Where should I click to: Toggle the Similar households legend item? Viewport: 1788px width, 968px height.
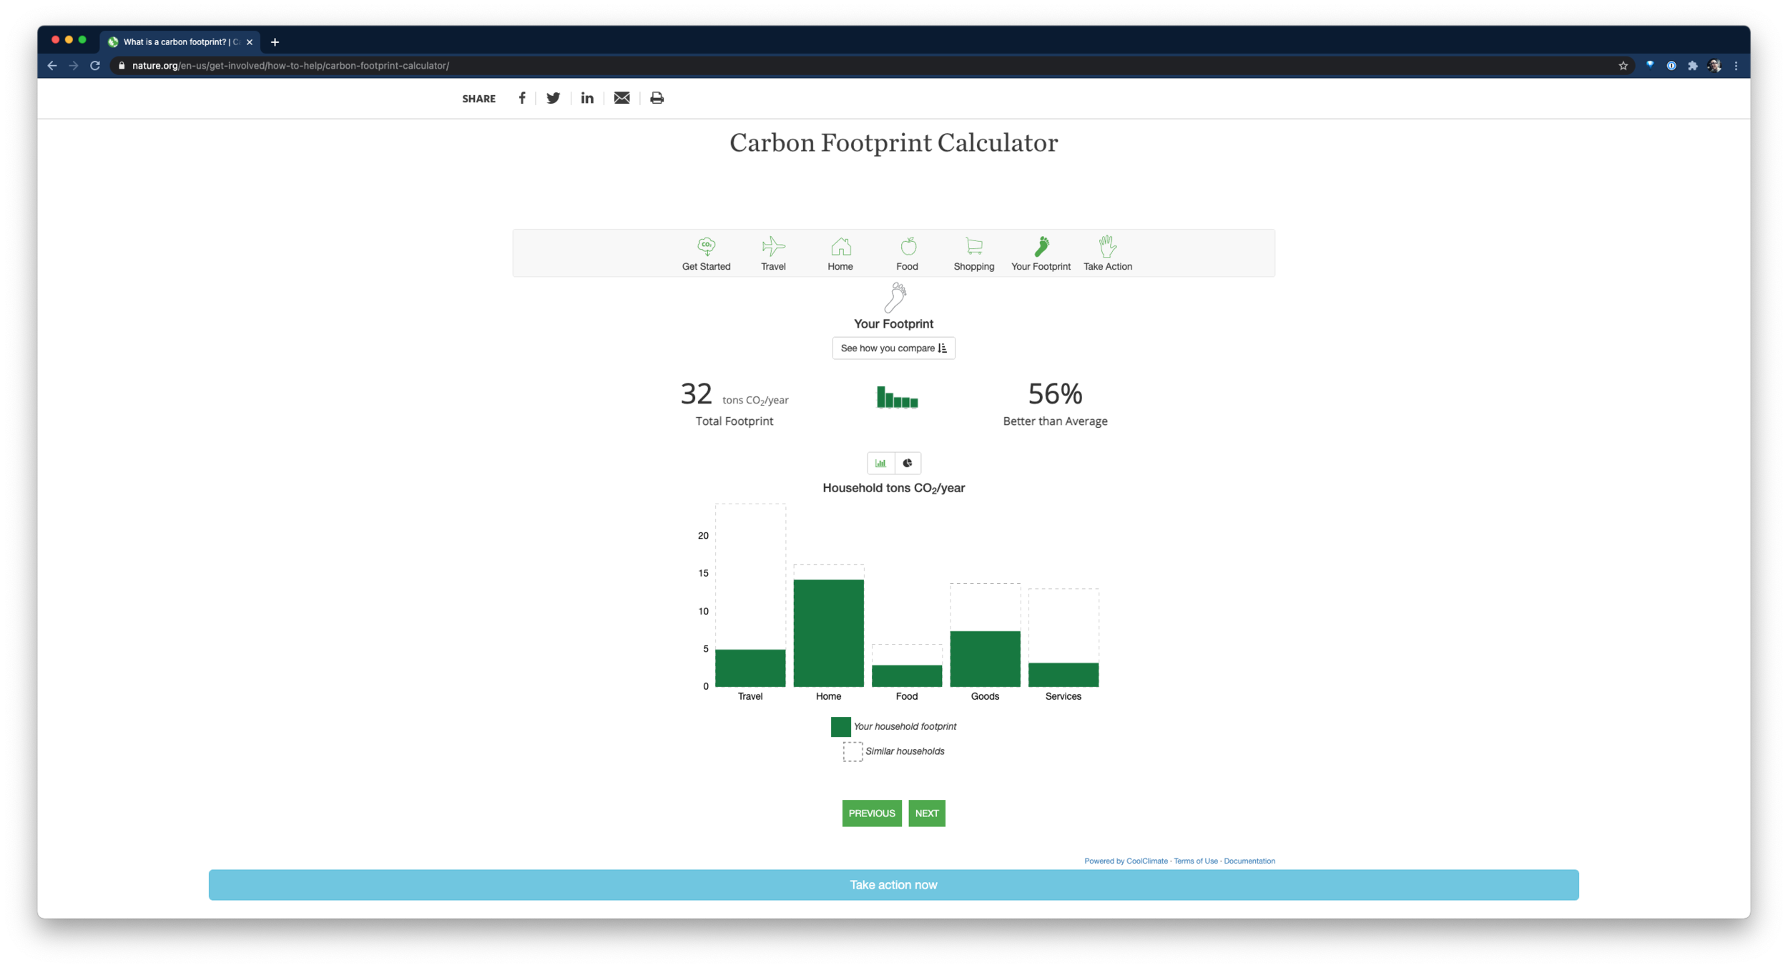tap(853, 751)
